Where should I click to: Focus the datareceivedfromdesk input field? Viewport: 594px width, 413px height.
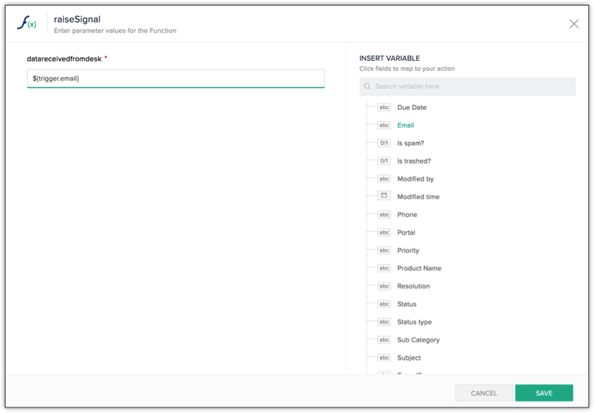pyautogui.click(x=175, y=79)
